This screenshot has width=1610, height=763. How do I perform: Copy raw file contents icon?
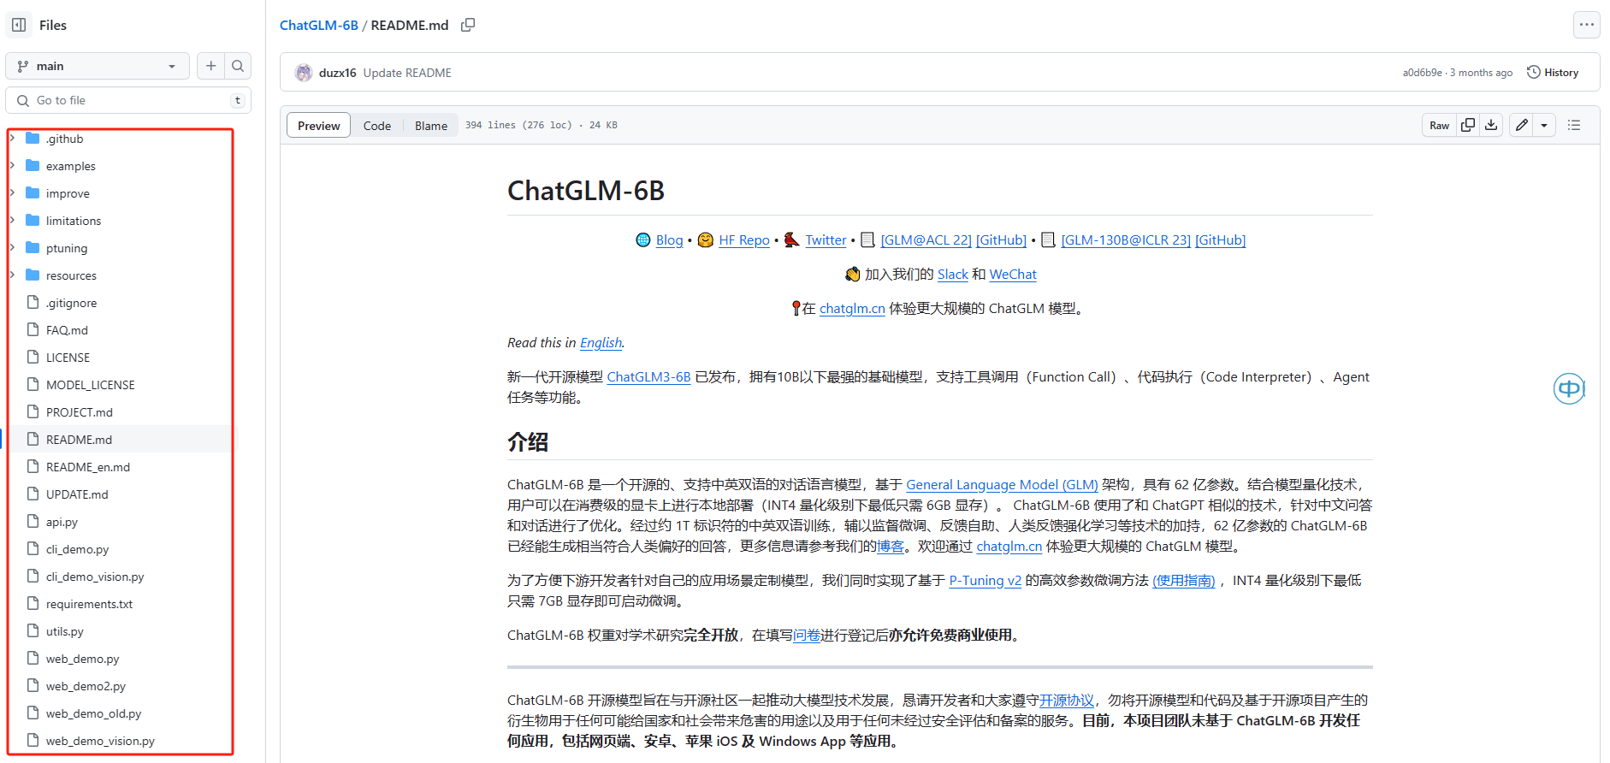[x=1468, y=125]
